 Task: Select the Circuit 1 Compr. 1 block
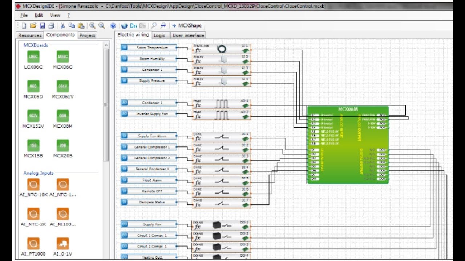tap(149, 235)
